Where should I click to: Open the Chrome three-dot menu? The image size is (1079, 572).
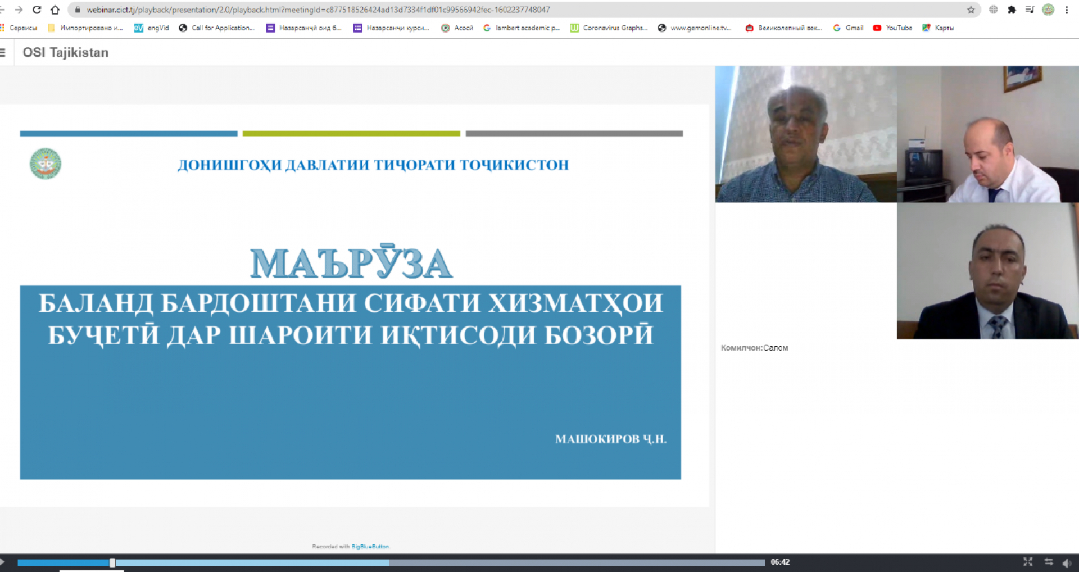pos(1067,10)
